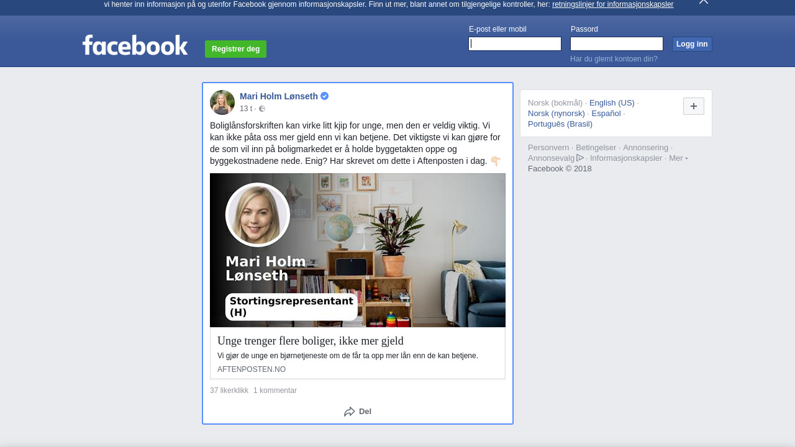The width and height of the screenshot is (795, 447).
Task: Open headline 'Unge trenger flere boliger, ikke mer gjeld'
Action: [x=311, y=341]
